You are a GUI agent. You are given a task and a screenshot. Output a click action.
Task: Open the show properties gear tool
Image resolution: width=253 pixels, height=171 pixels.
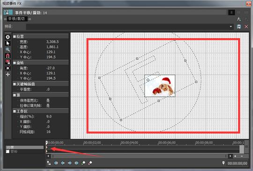8,37
